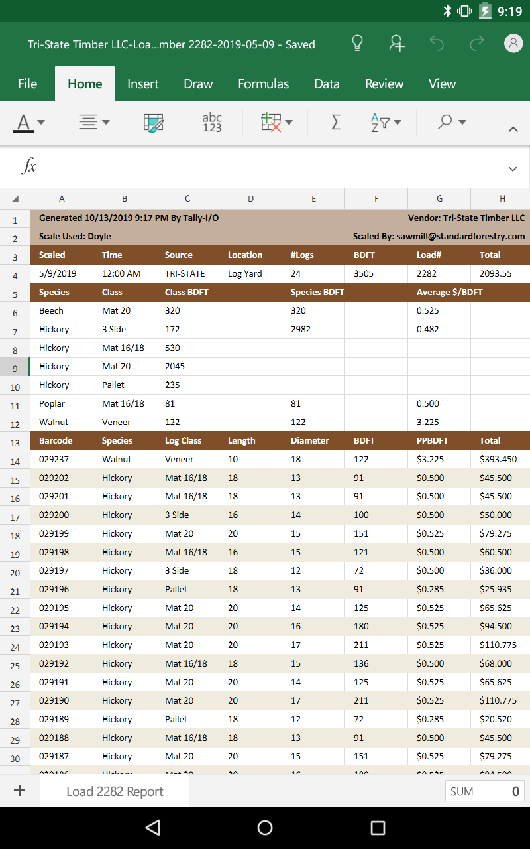The height and width of the screenshot is (849, 530).
Task: Select load number cell '2282'
Action: (x=439, y=273)
